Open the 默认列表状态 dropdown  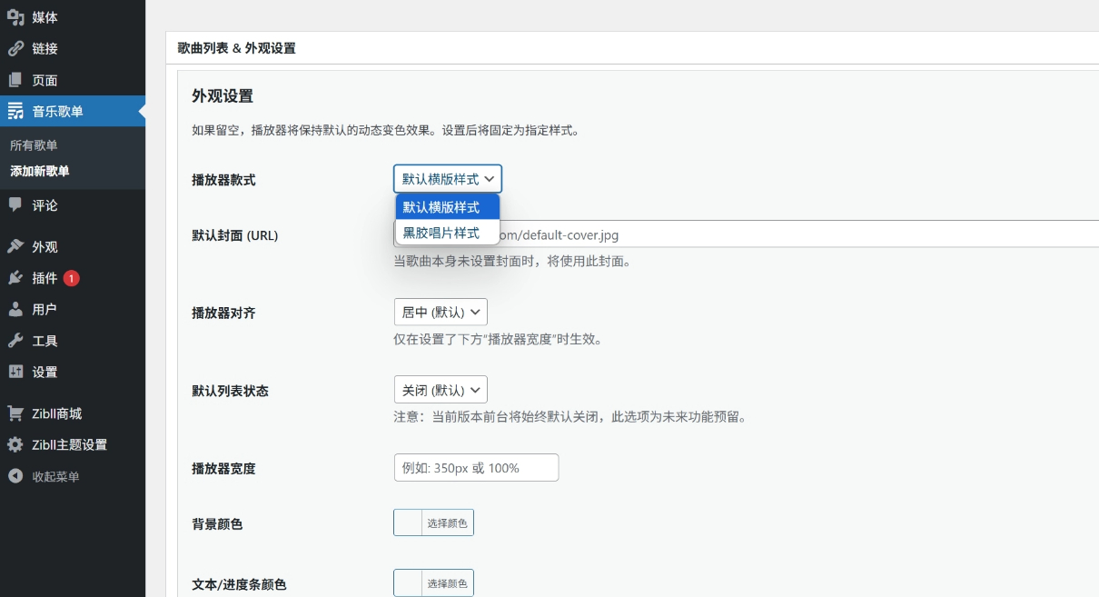pyautogui.click(x=441, y=390)
